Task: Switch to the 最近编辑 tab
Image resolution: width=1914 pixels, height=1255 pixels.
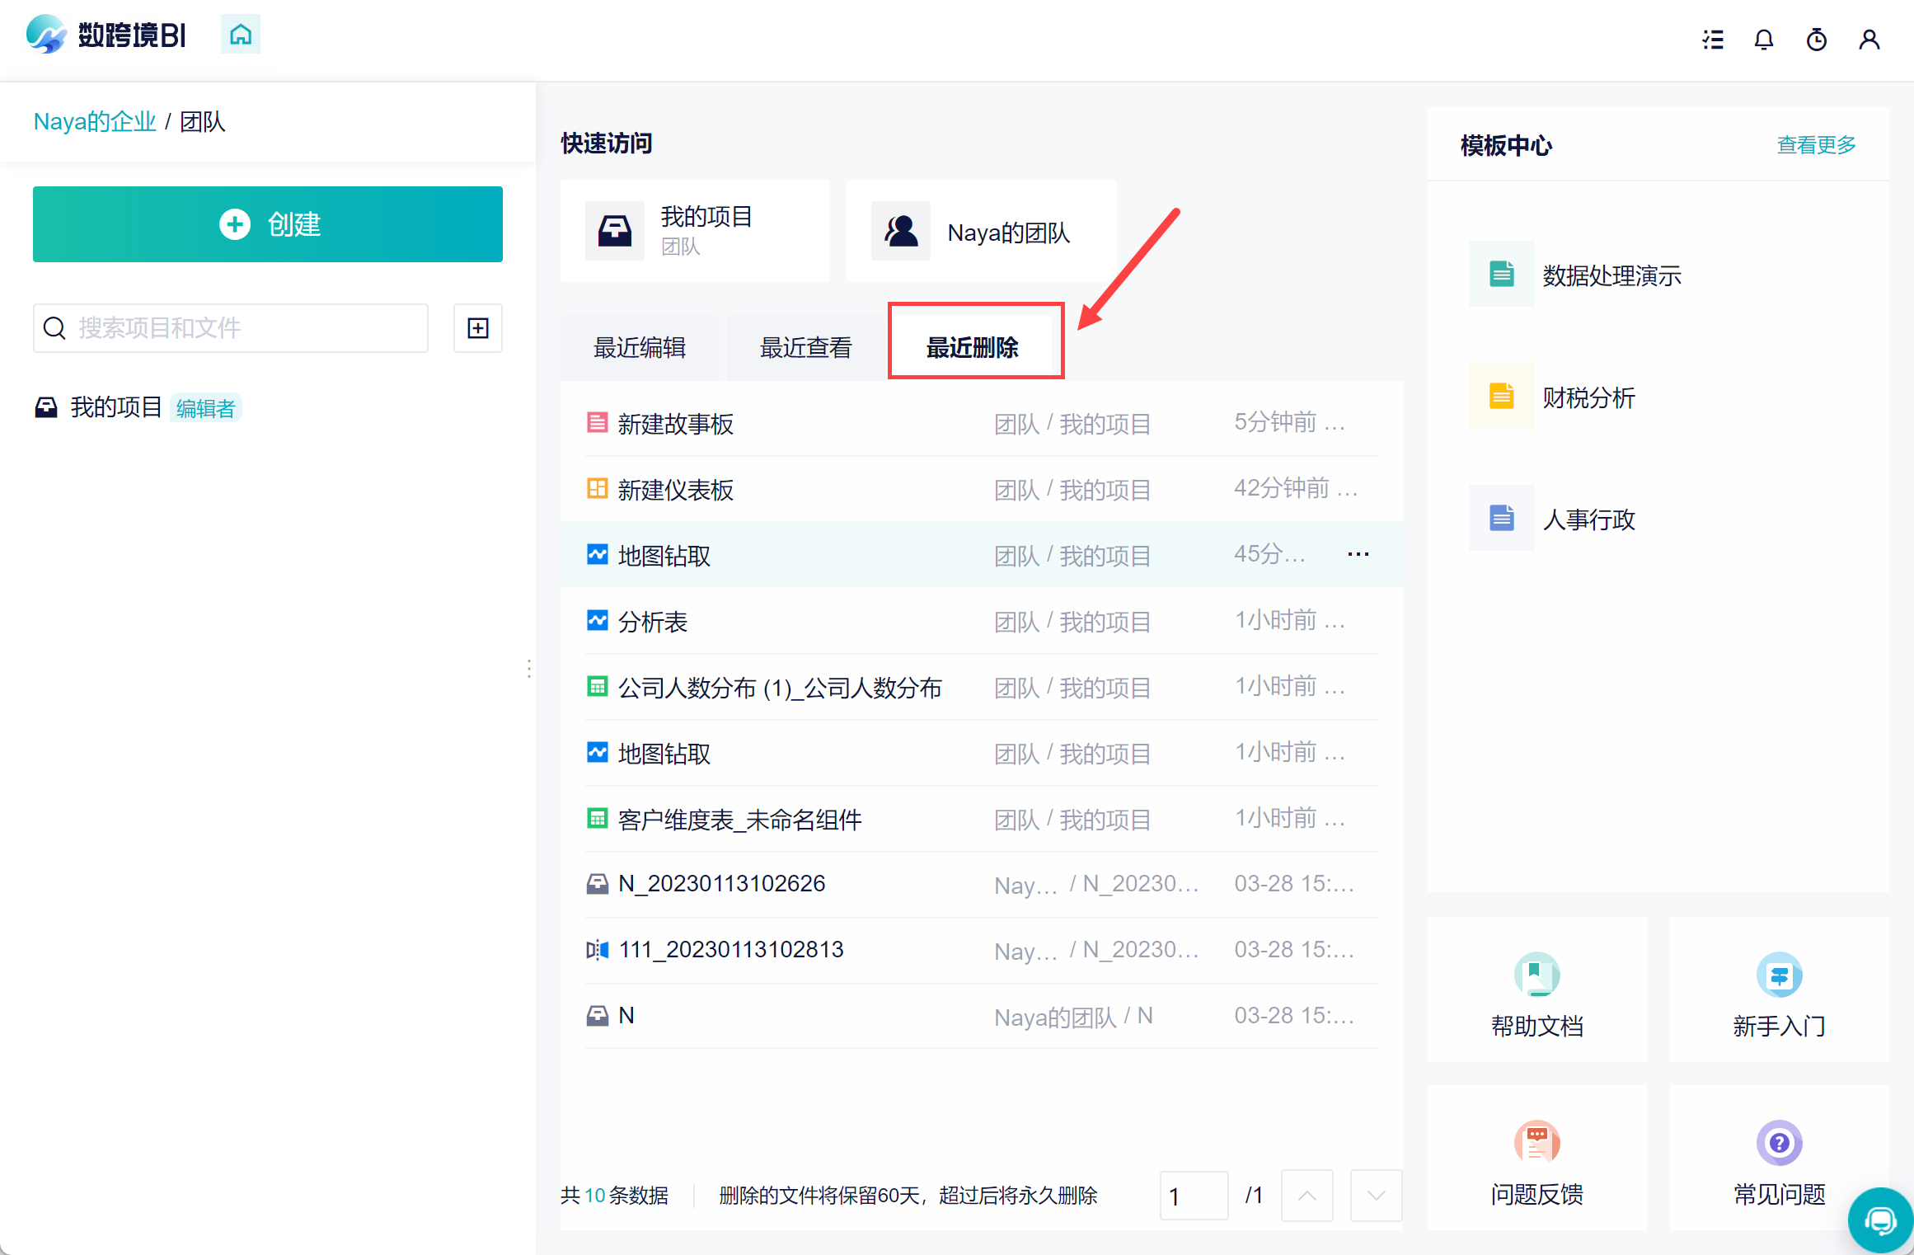Action: click(640, 348)
